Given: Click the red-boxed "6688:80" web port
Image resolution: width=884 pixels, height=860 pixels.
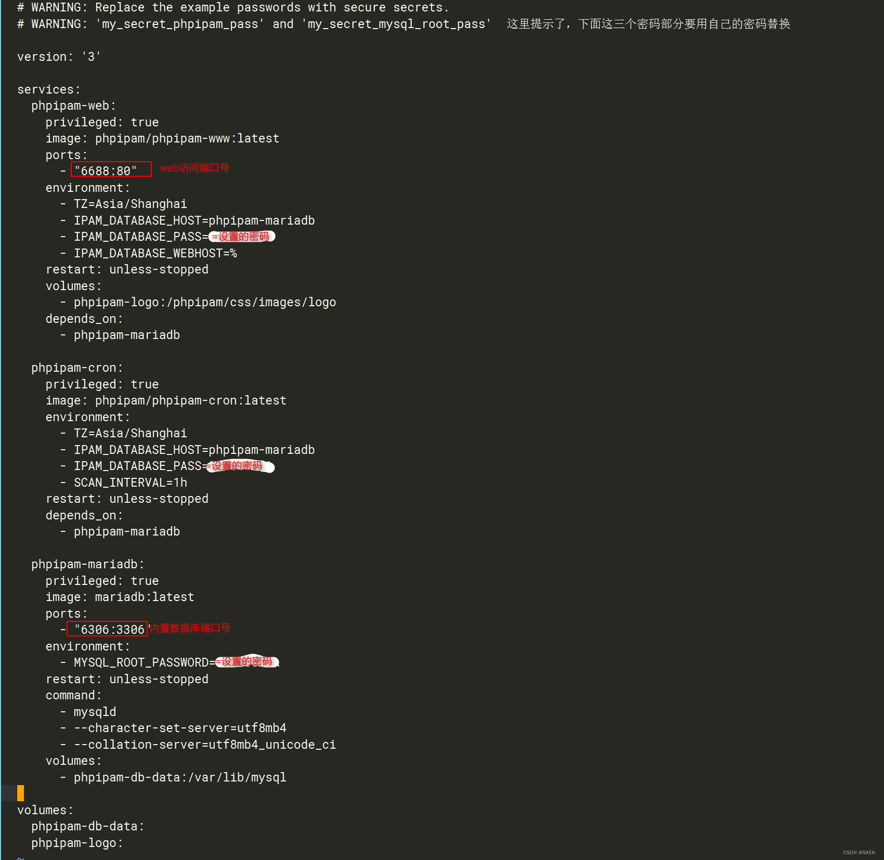Looking at the screenshot, I should pos(110,170).
